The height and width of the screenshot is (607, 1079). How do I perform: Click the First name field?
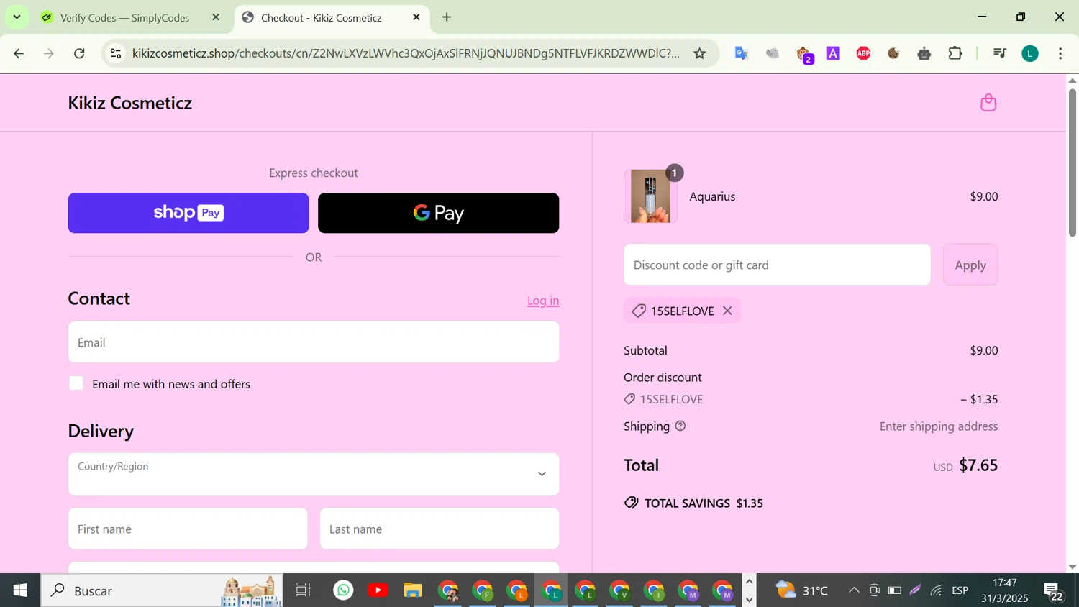188,529
